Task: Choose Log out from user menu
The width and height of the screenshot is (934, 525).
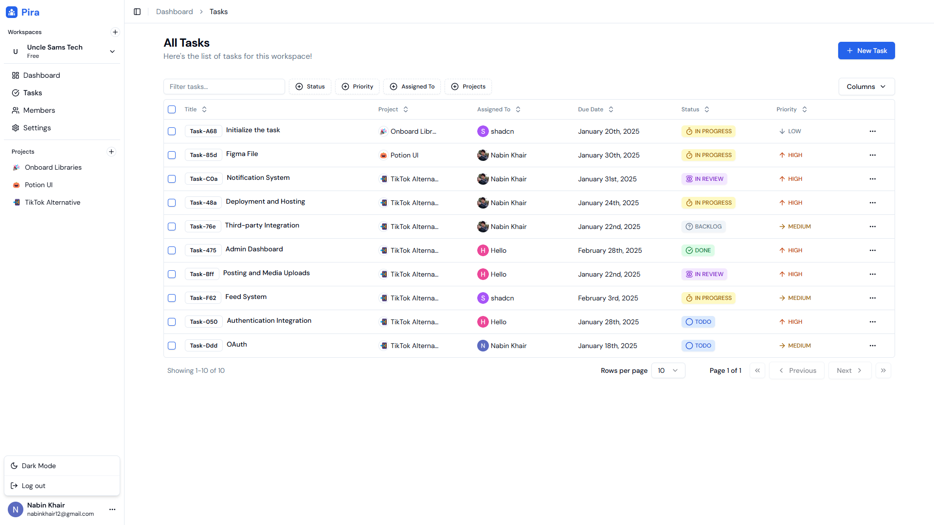Action: tap(62, 486)
